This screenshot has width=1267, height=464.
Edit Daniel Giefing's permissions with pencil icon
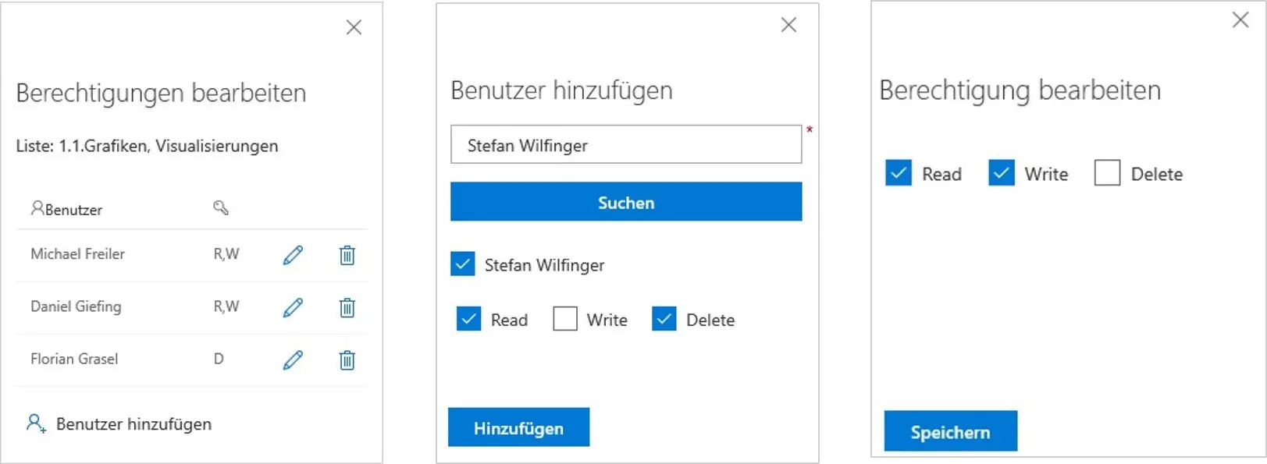click(293, 307)
